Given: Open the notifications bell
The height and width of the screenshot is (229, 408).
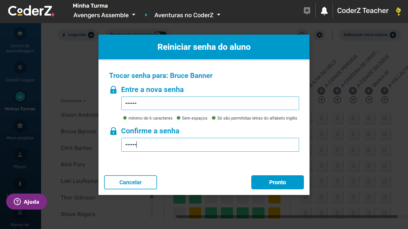Looking at the screenshot, I should click(x=324, y=11).
